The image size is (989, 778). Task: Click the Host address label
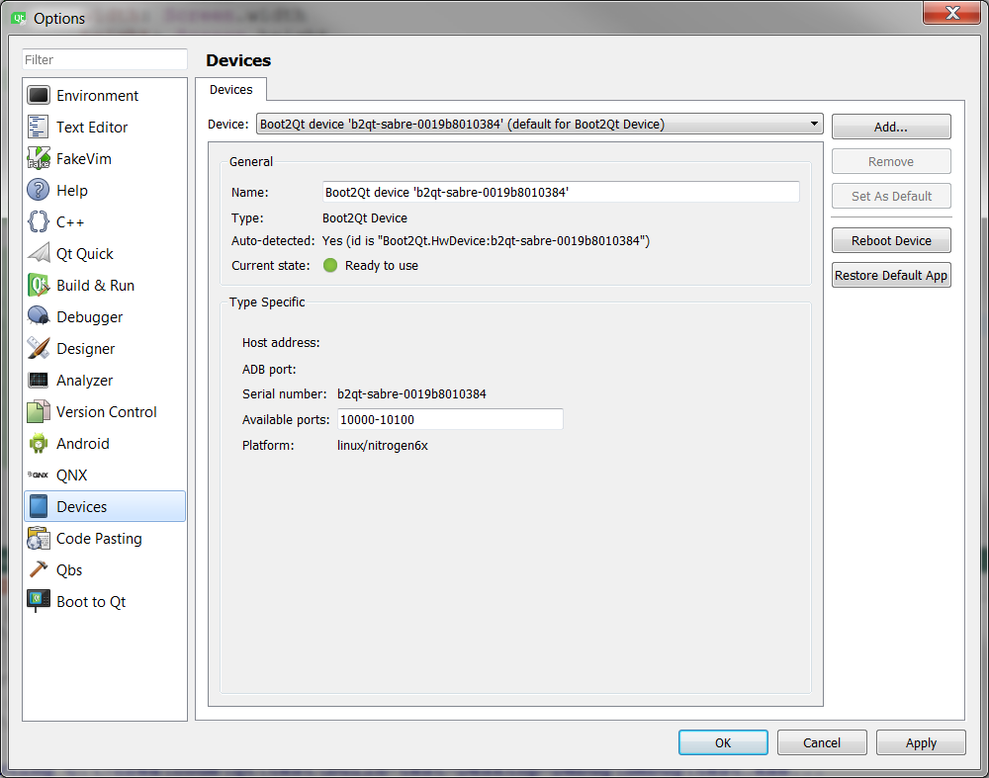click(x=281, y=342)
